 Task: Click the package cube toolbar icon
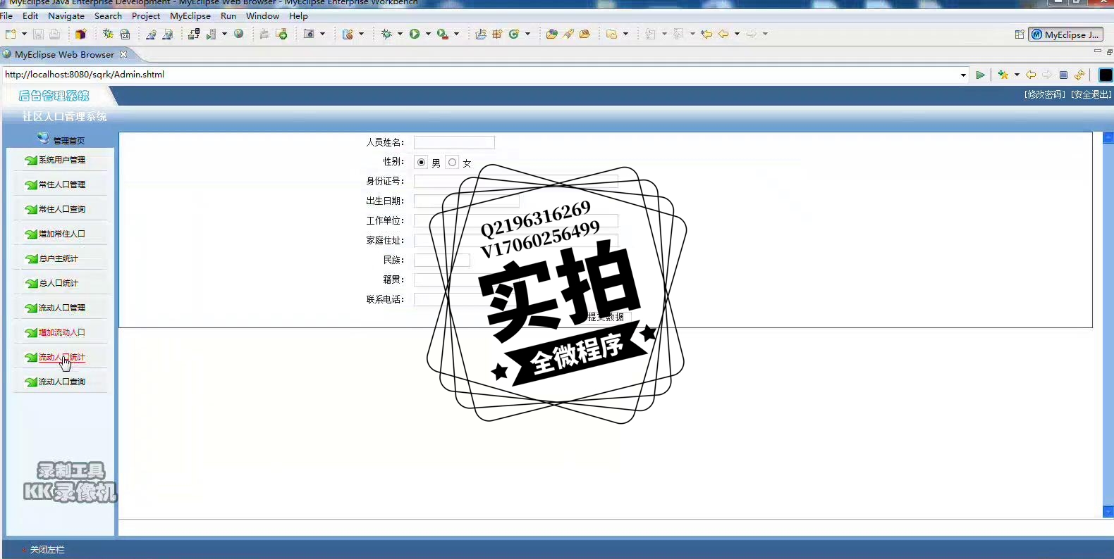(x=80, y=34)
